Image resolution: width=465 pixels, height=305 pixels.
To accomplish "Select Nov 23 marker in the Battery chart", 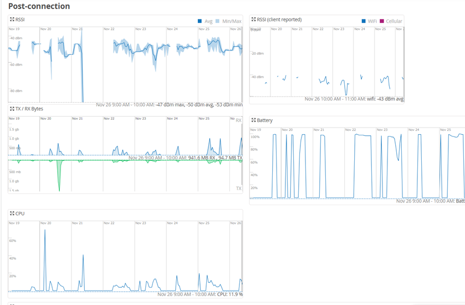I will click(x=382, y=130).
